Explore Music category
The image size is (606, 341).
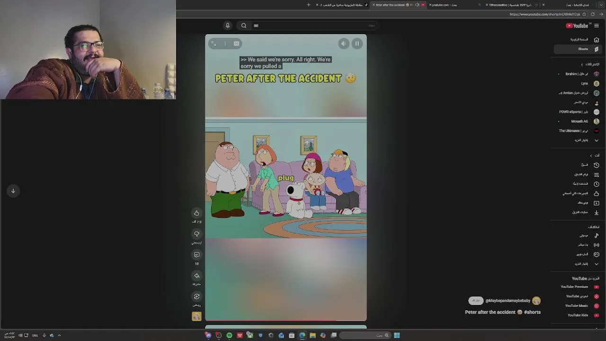[x=578, y=235]
